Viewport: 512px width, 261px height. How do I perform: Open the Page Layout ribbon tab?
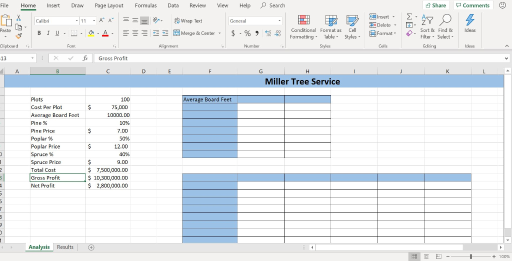pyautogui.click(x=109, y=5)
